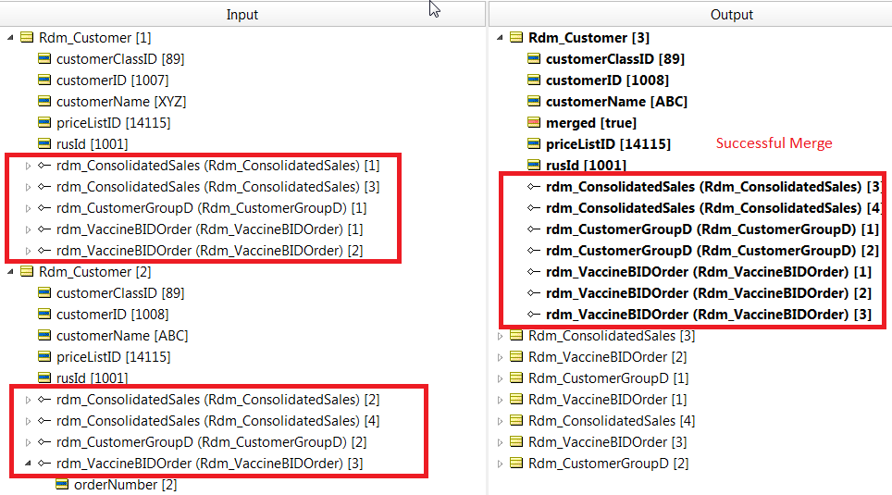Expand Input rdm_CustomerGroupD [2] reference

28,442
